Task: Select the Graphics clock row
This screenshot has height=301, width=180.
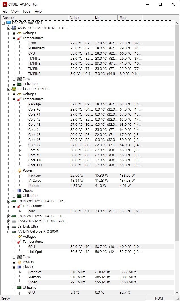Action: (x=101, y=272)
